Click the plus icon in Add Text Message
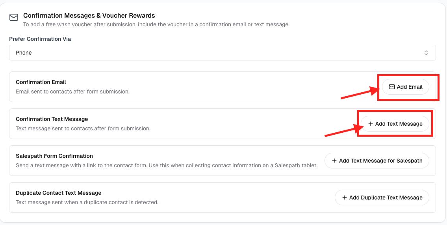 (x=371, y=124)
